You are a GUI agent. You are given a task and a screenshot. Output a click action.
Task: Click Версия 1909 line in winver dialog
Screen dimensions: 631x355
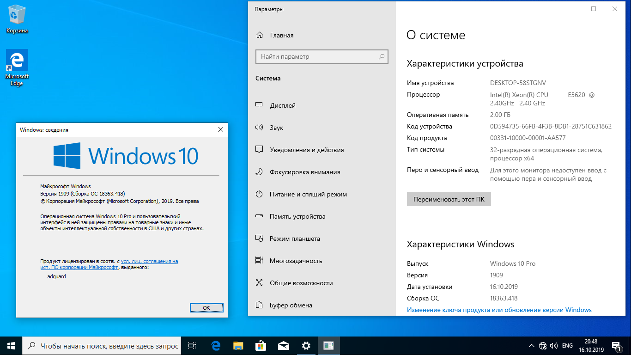pos(83,194)
